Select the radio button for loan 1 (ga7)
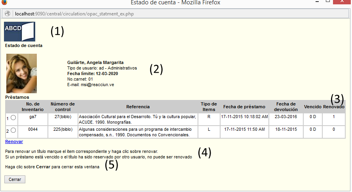The width and height of the screenshot is (352, 192). (x=13, y=117)
